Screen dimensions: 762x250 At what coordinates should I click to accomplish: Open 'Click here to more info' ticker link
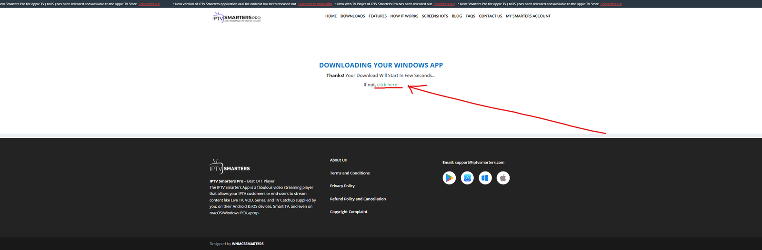315,4
